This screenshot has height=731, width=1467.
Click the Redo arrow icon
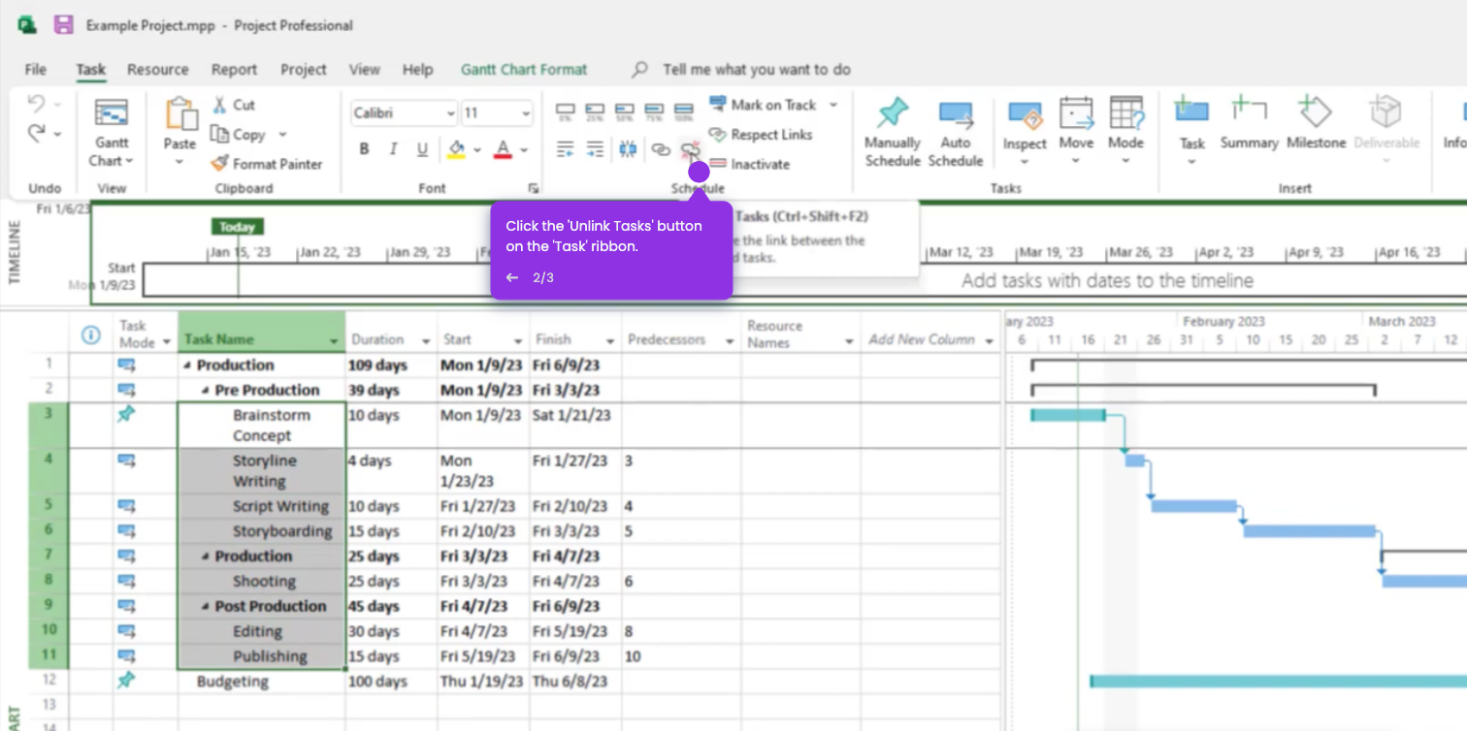click(37, 133)
